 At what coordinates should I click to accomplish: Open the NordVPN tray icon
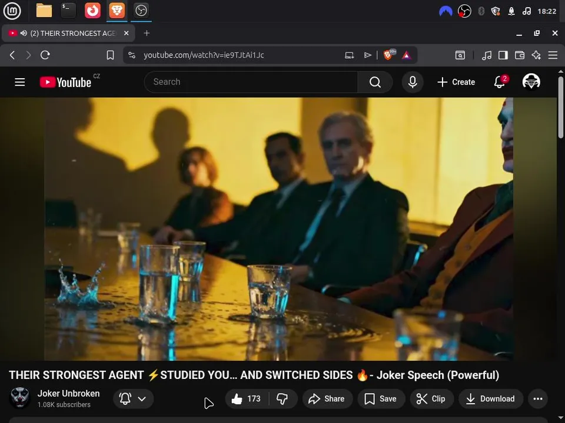pos(446,12)
